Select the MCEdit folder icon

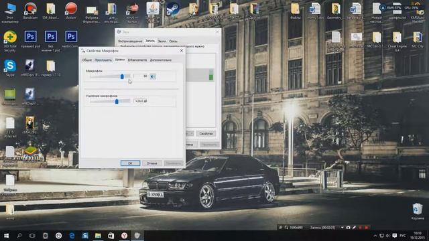coord(377,40)
